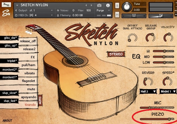Toggle the triplet* key switch
The height and width of the screenshot is (124, 177).
click(9, 61)
